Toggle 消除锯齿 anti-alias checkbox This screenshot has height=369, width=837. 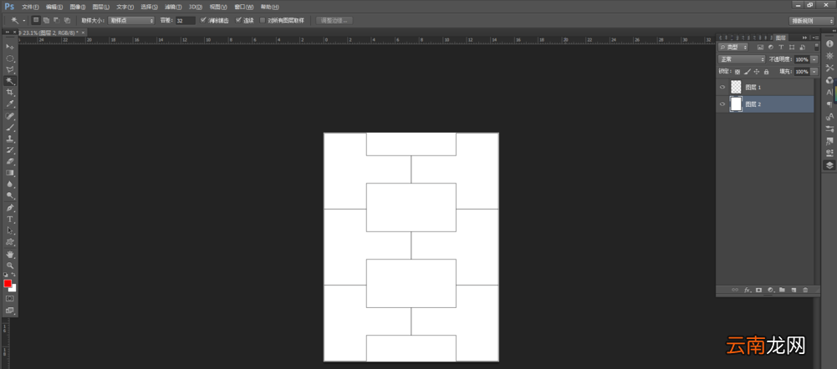[203, 20]
